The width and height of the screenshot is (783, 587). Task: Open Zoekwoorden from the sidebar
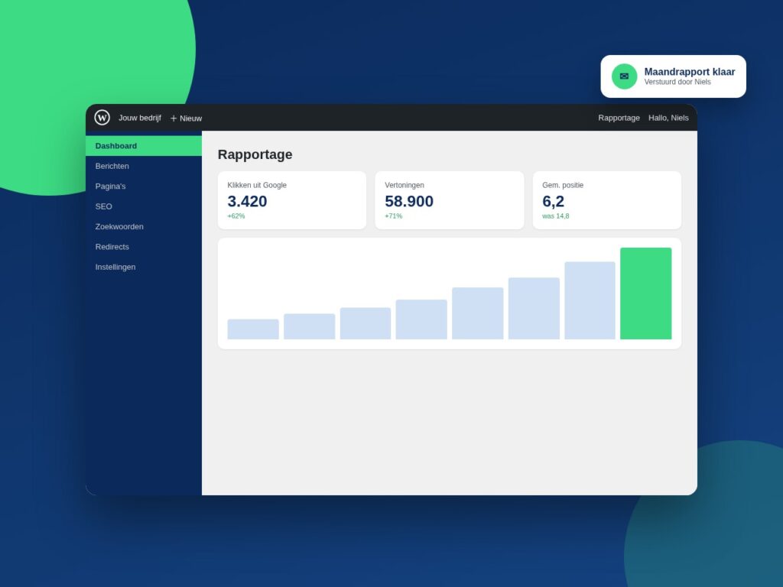click(144, 226)
